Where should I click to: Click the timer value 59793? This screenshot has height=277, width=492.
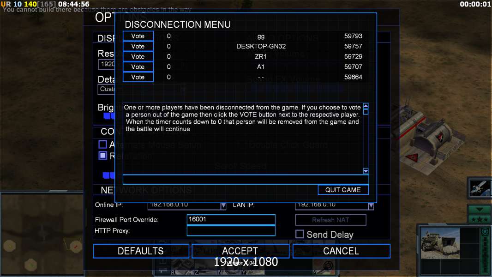353,36
